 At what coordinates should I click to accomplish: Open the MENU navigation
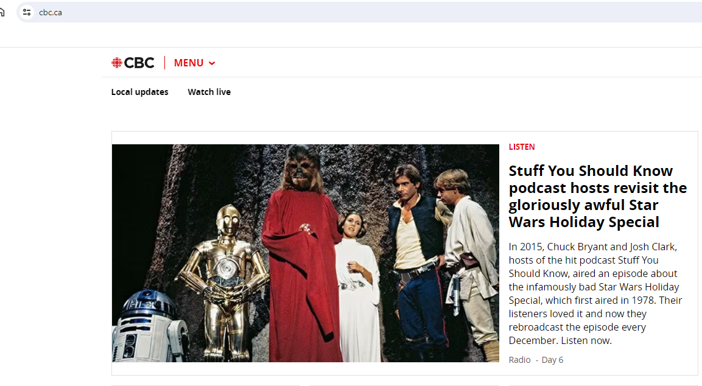point(189,63)
